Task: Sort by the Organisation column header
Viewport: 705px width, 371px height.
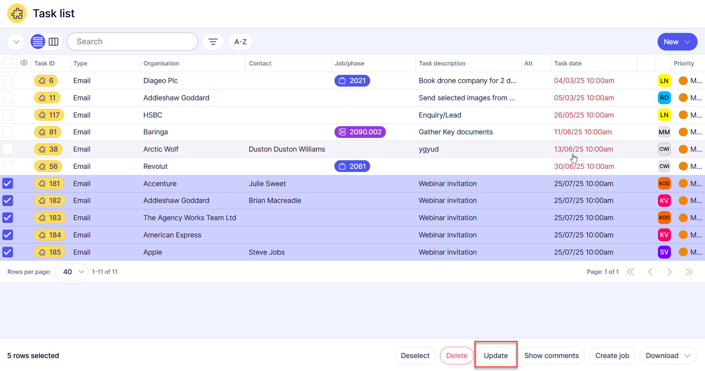Action: (161, 63)
